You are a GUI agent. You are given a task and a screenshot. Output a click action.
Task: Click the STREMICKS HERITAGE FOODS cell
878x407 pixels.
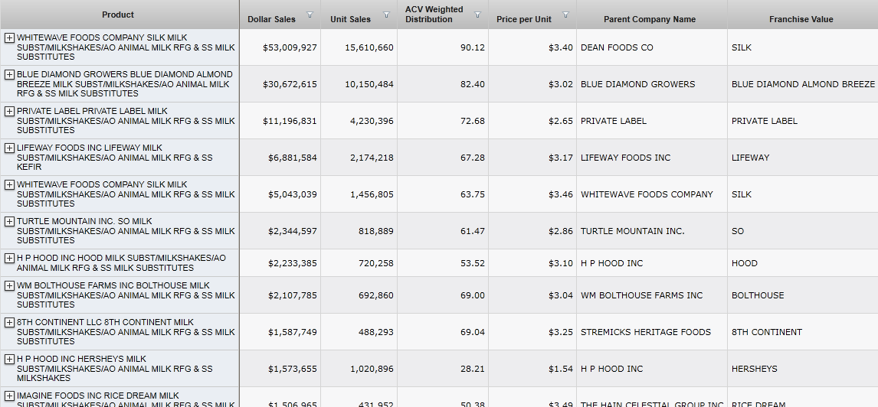click(645, 332)
